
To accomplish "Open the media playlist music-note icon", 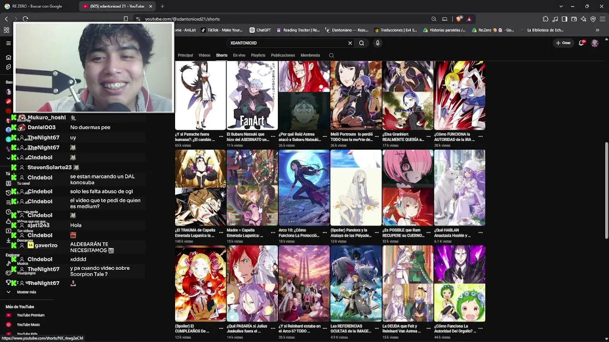I will (x=555, y=19).
